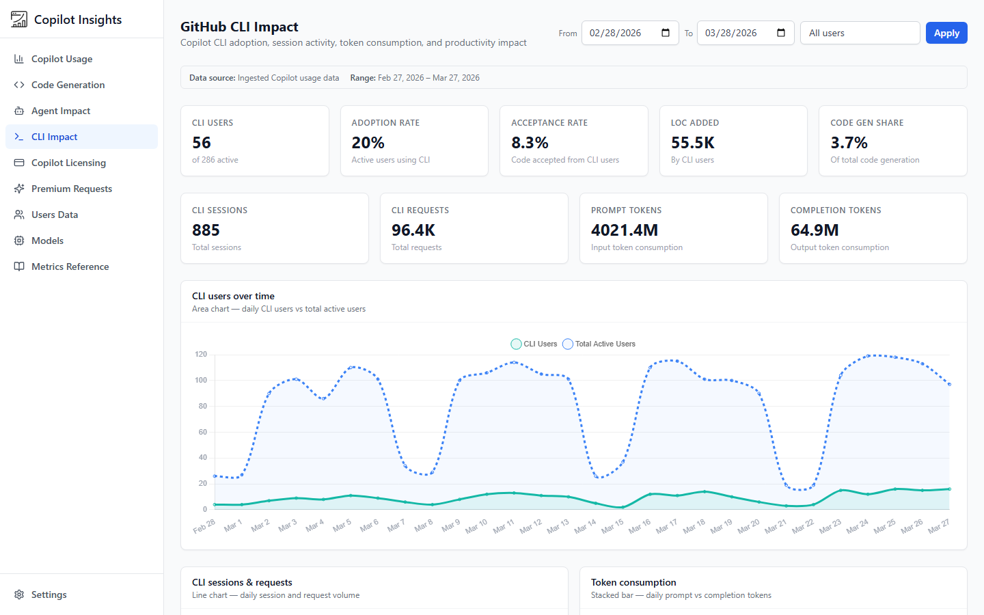Image resolution: width=984 pixels, height=615 pixels.
Task: Open Settings from the sidebar
Action: (81, 594)
